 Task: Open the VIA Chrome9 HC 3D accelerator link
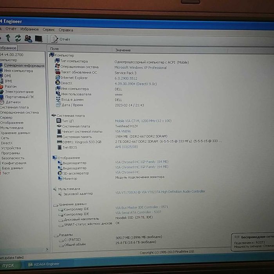pos(127,172)
